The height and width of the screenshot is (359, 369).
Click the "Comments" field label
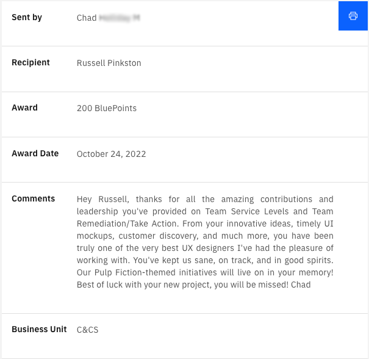pyautogui.click(x=33, y=198)
